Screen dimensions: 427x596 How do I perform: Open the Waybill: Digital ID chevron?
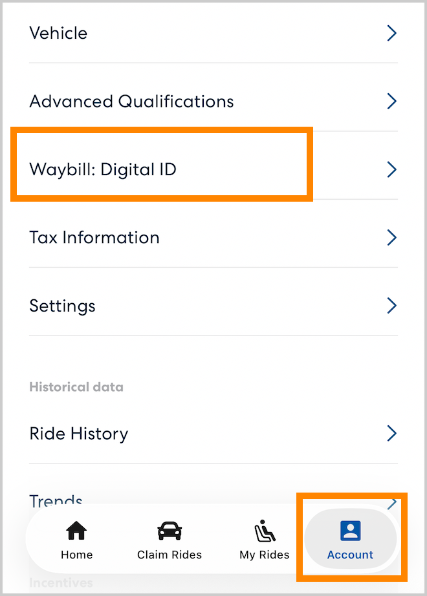point(391,169)
